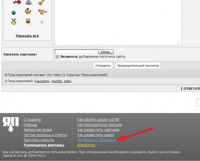Open user profile Kausamo
The image size is (200, 161).
click(42, 81)
